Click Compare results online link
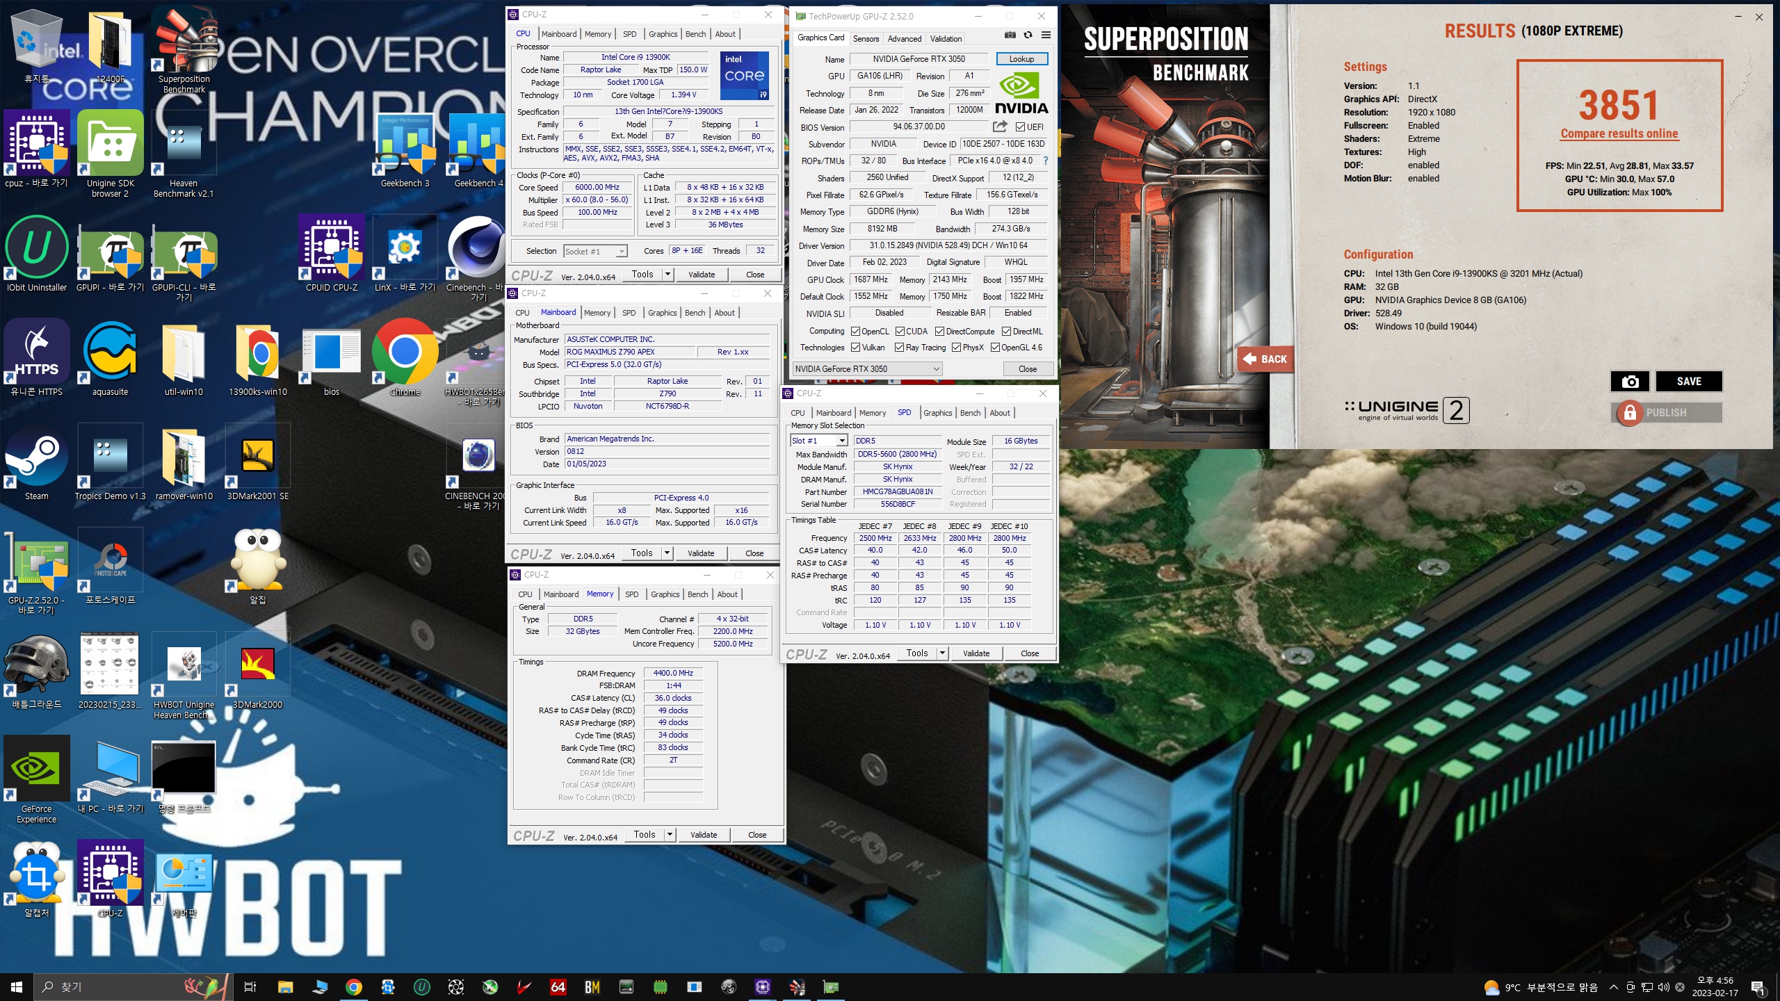This screenshot has width=1780, height=1001. click(x=1619, y=133)
